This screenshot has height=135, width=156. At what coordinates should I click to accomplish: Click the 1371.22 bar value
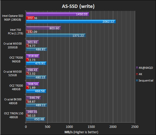[x=78, y=36]
